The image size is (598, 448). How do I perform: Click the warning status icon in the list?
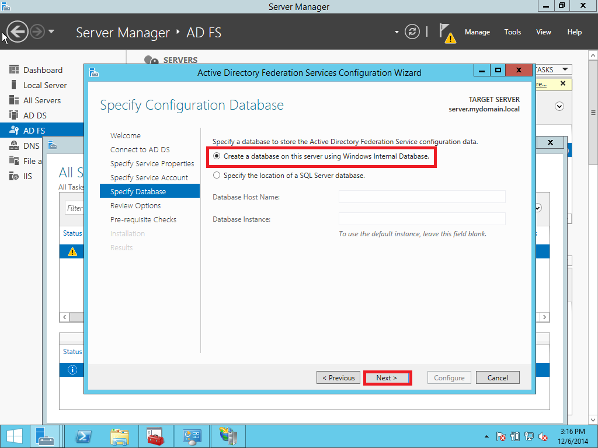pos(71,251)
